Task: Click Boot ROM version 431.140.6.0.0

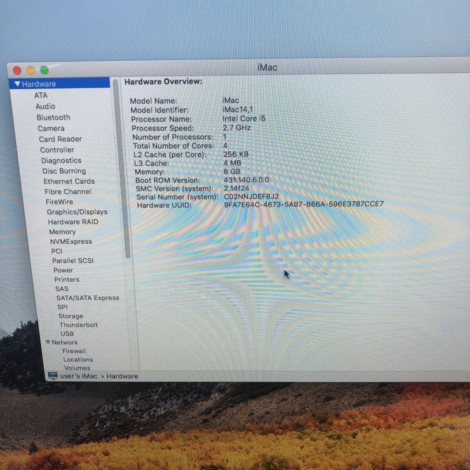Action: [246, 179]
